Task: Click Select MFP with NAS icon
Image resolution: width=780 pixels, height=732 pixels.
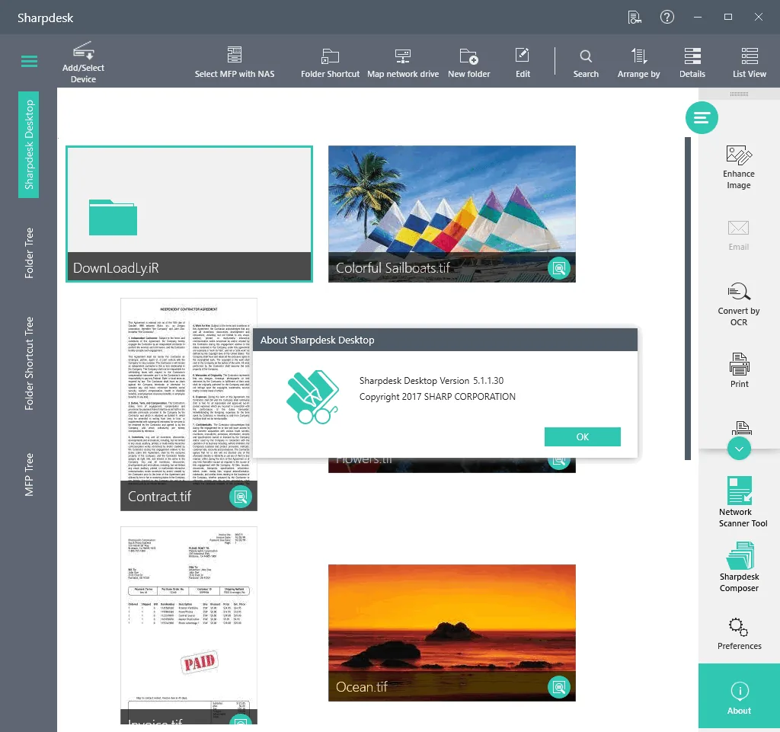Action: 235,55
